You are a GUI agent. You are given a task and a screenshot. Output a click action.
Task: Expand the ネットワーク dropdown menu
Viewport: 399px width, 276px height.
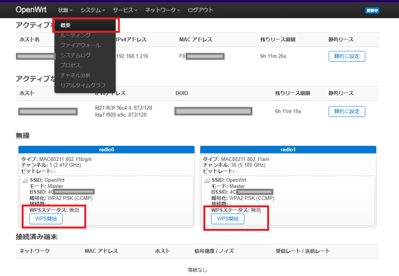point(162,11)
